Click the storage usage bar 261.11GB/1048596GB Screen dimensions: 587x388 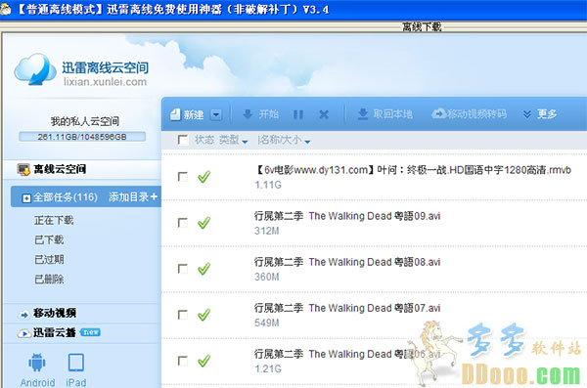click(x=82, y=137)
